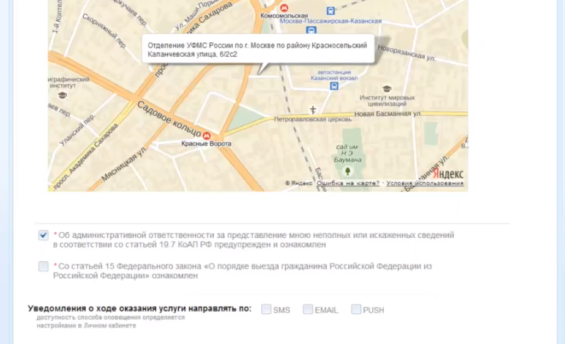This screenshot has height=344, width=565.
Task: Click the просп. Академика Сахарова label
Action: (x=86, y=156)
